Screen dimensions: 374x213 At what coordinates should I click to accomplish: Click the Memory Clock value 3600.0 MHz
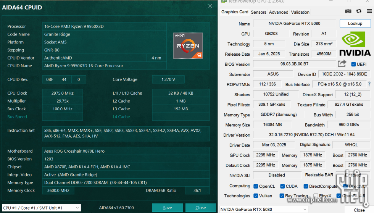point(58,190)
